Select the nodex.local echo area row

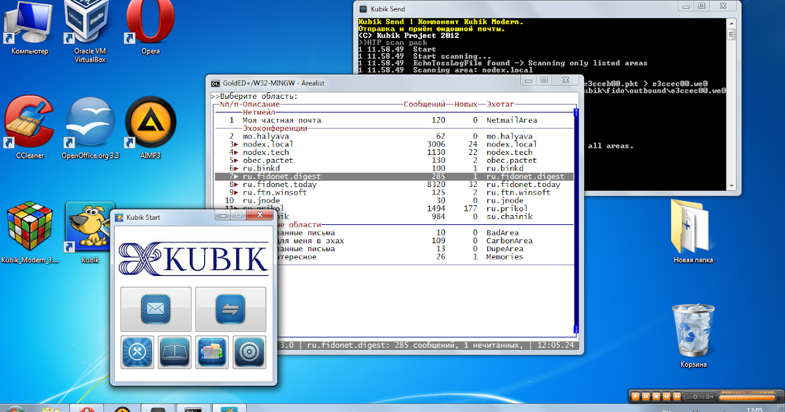[394, 144]
